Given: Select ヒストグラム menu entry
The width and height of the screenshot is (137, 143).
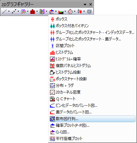Looking at the screenshot, I should [92, 52].
